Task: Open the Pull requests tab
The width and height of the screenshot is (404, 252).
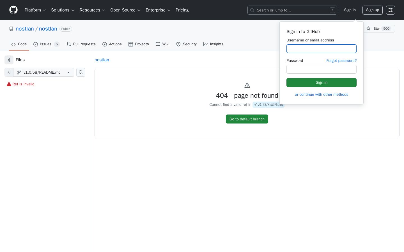Action: (81, 44)
